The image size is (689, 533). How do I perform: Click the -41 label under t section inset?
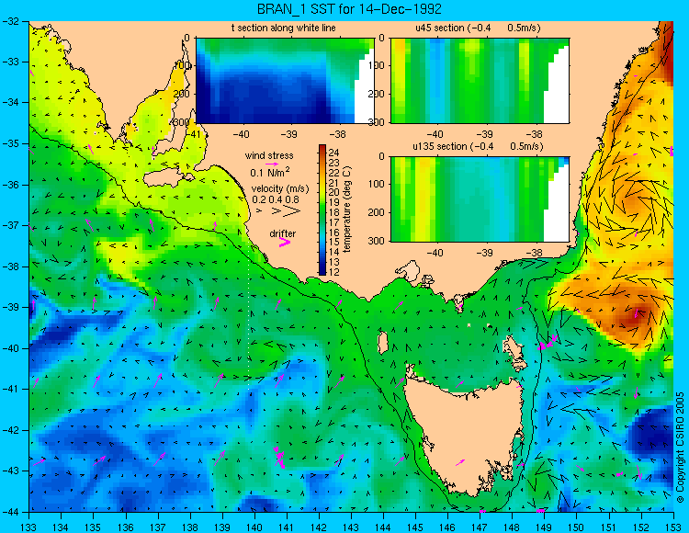point(193,134)
